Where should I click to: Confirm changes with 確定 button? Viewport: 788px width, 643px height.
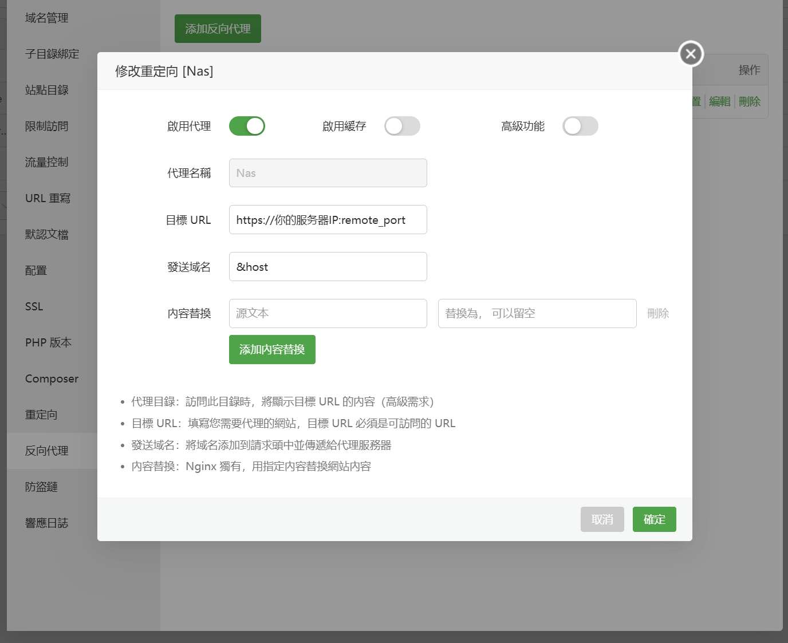pyautogui.click(x=654, y=519)
